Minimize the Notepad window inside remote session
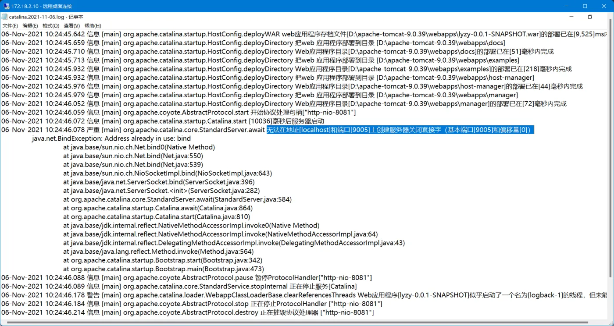This screenshot has height=326, width=614. (x=571, y=17)
